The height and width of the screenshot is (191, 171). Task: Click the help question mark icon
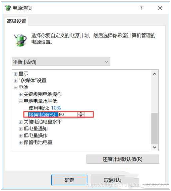tap(141, 8)
